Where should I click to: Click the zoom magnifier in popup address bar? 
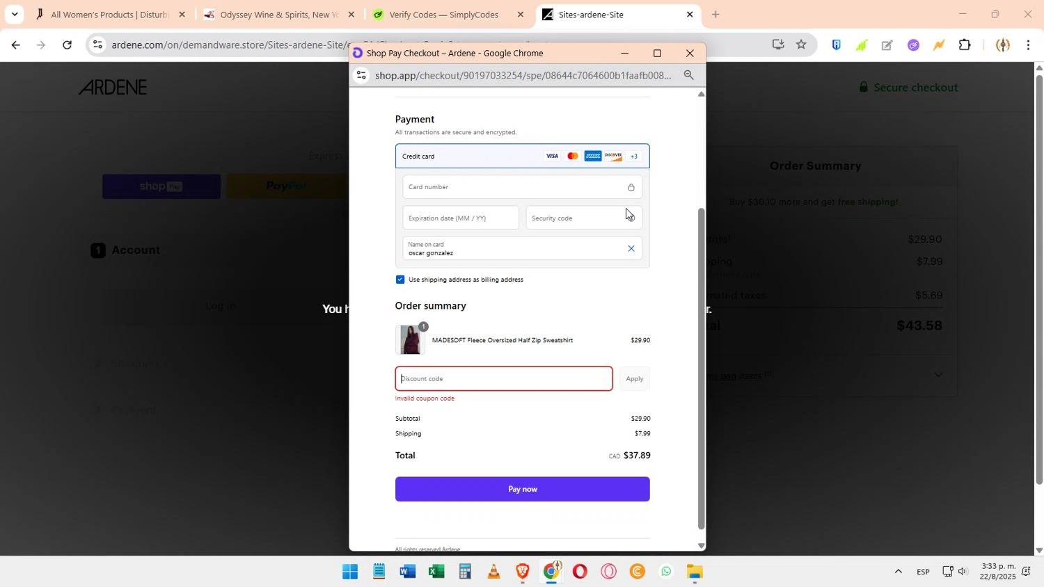[688, 75]
